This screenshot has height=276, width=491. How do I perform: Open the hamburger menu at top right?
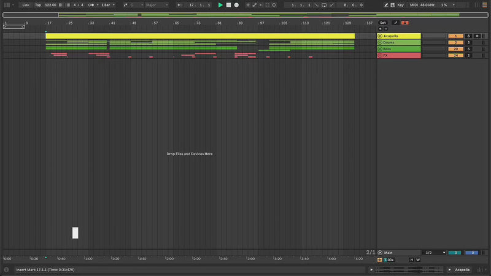[x=483, y=5]
